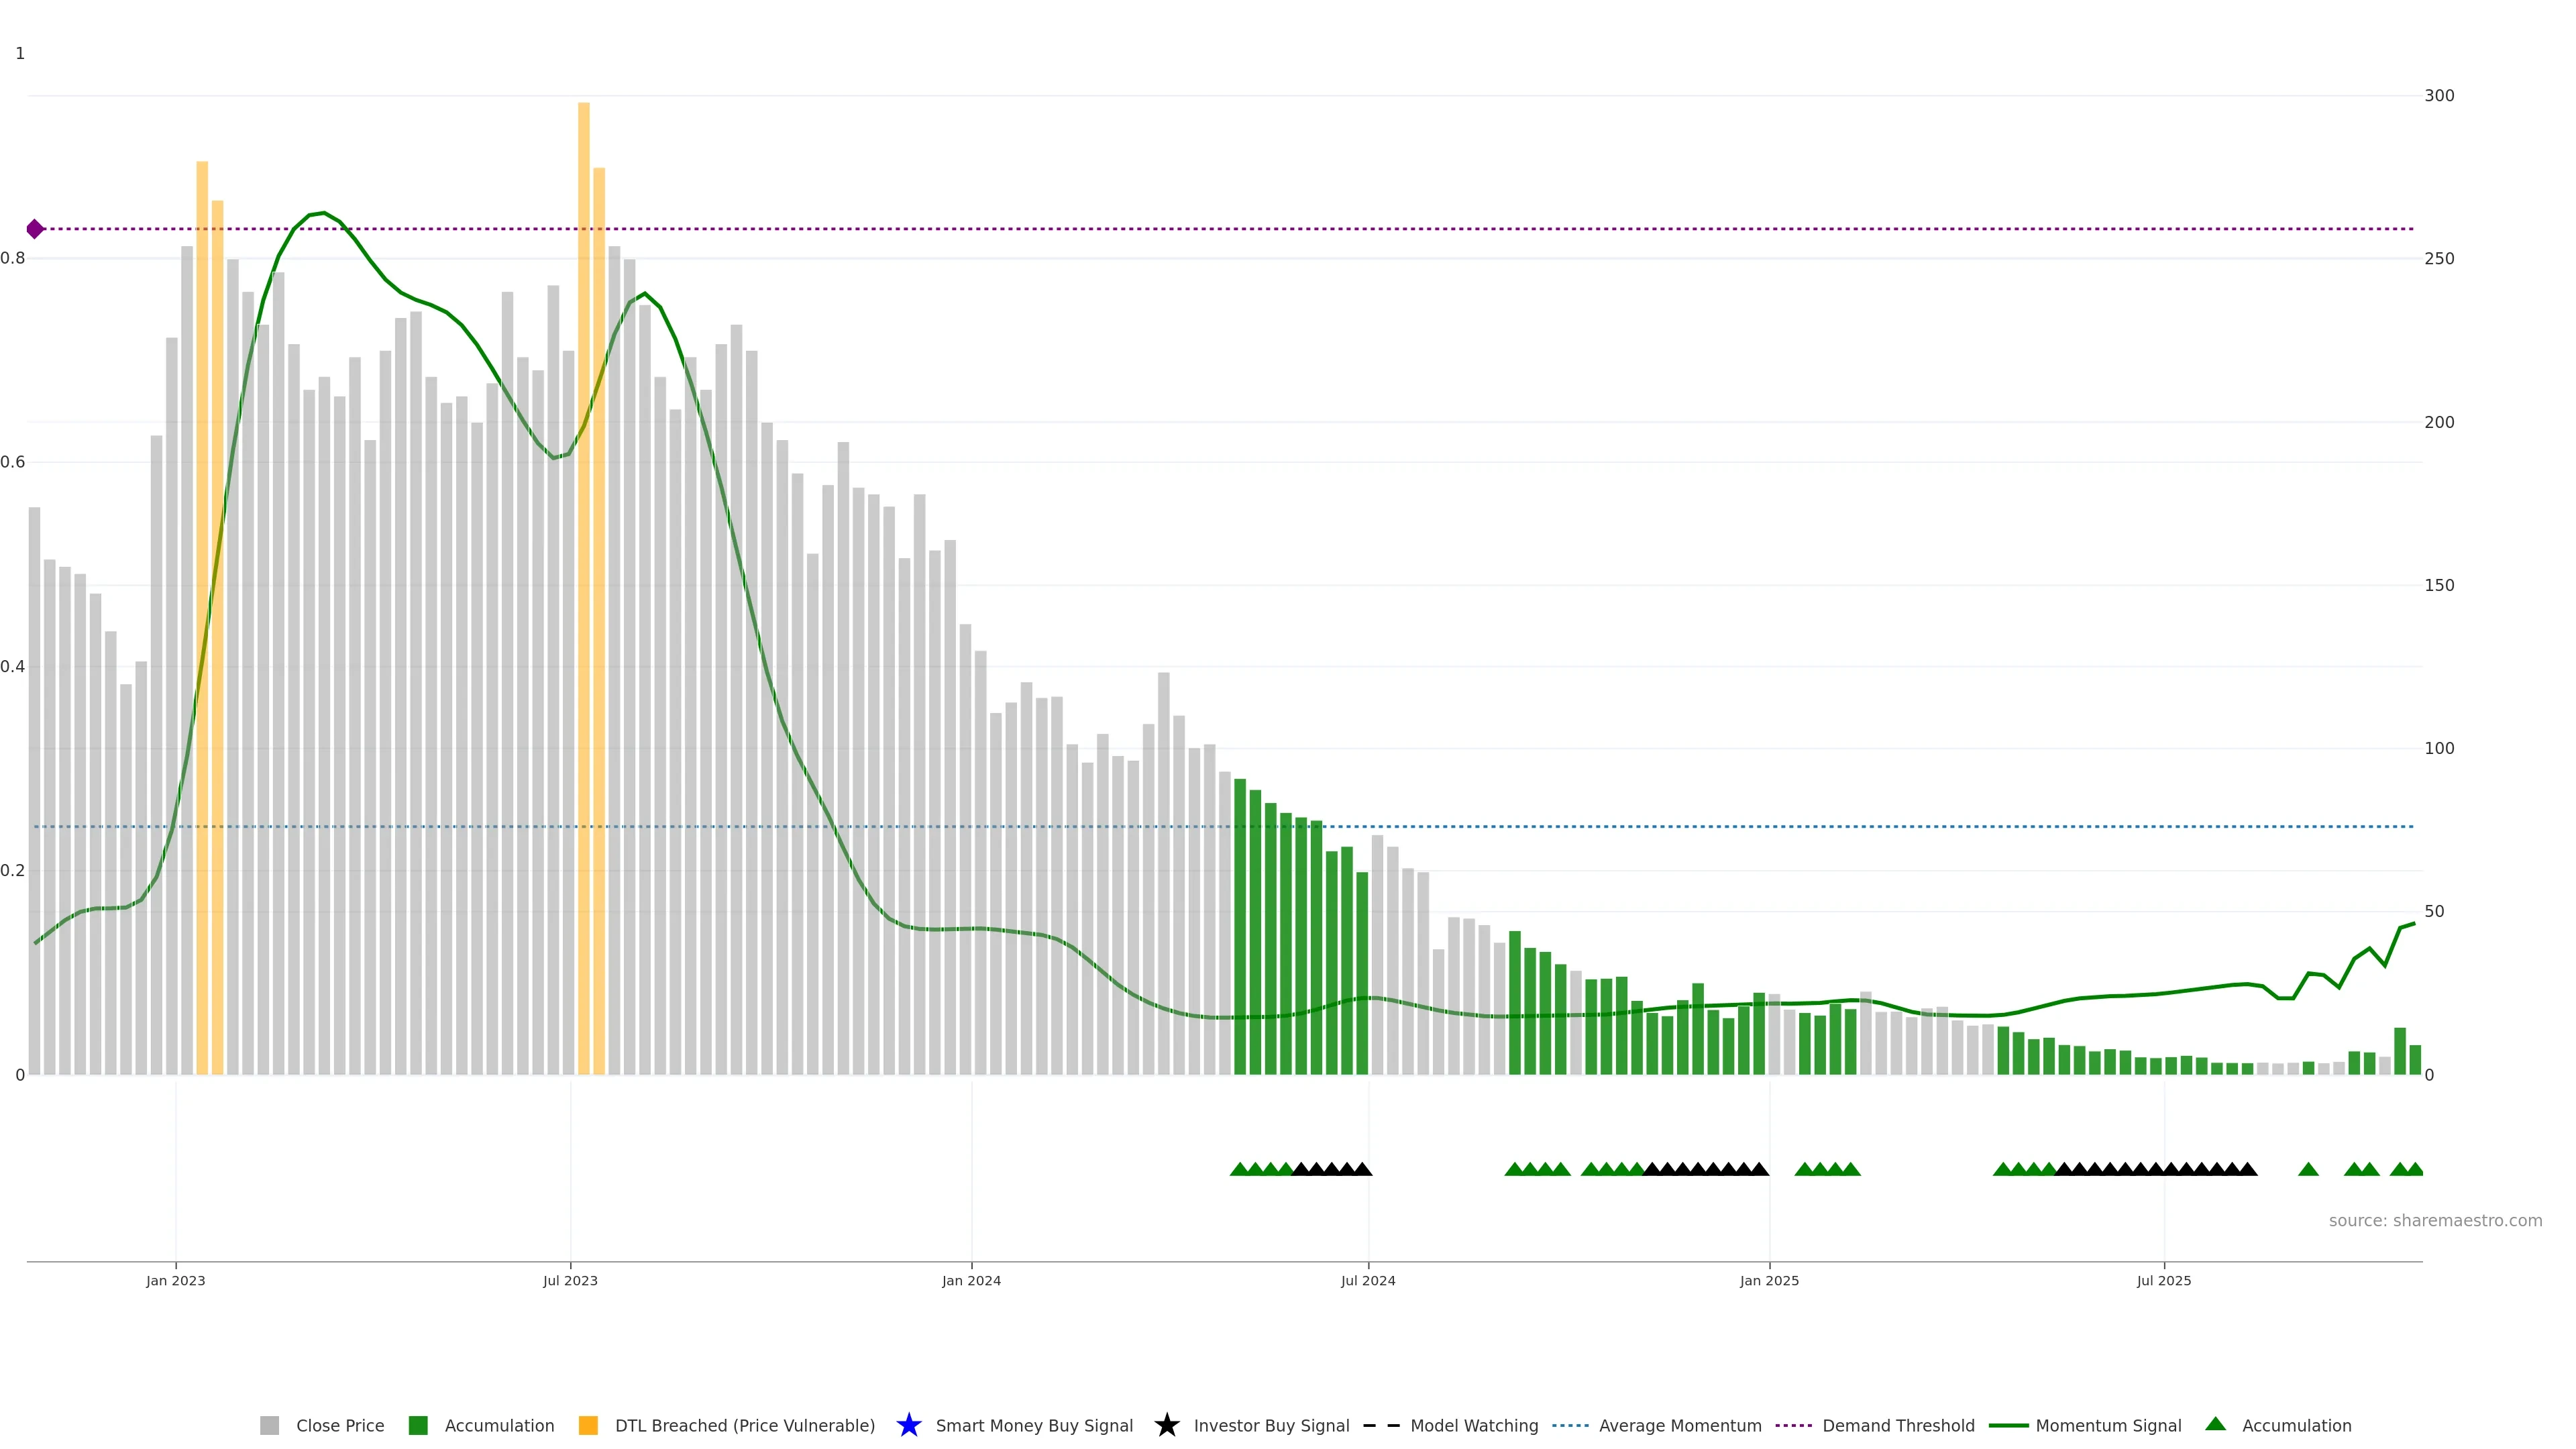2576x1449 pixels.
Task: Click the Model Watching dashed line icon
Action: (x=1381, y=1425)
